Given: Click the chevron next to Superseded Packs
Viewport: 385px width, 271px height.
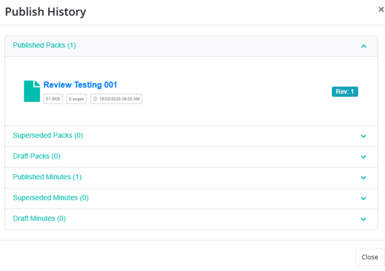Looking at the screenshot, I should click(363, 136).
